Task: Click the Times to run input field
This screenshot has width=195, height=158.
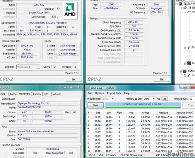Action: click(x=192, y=99)
